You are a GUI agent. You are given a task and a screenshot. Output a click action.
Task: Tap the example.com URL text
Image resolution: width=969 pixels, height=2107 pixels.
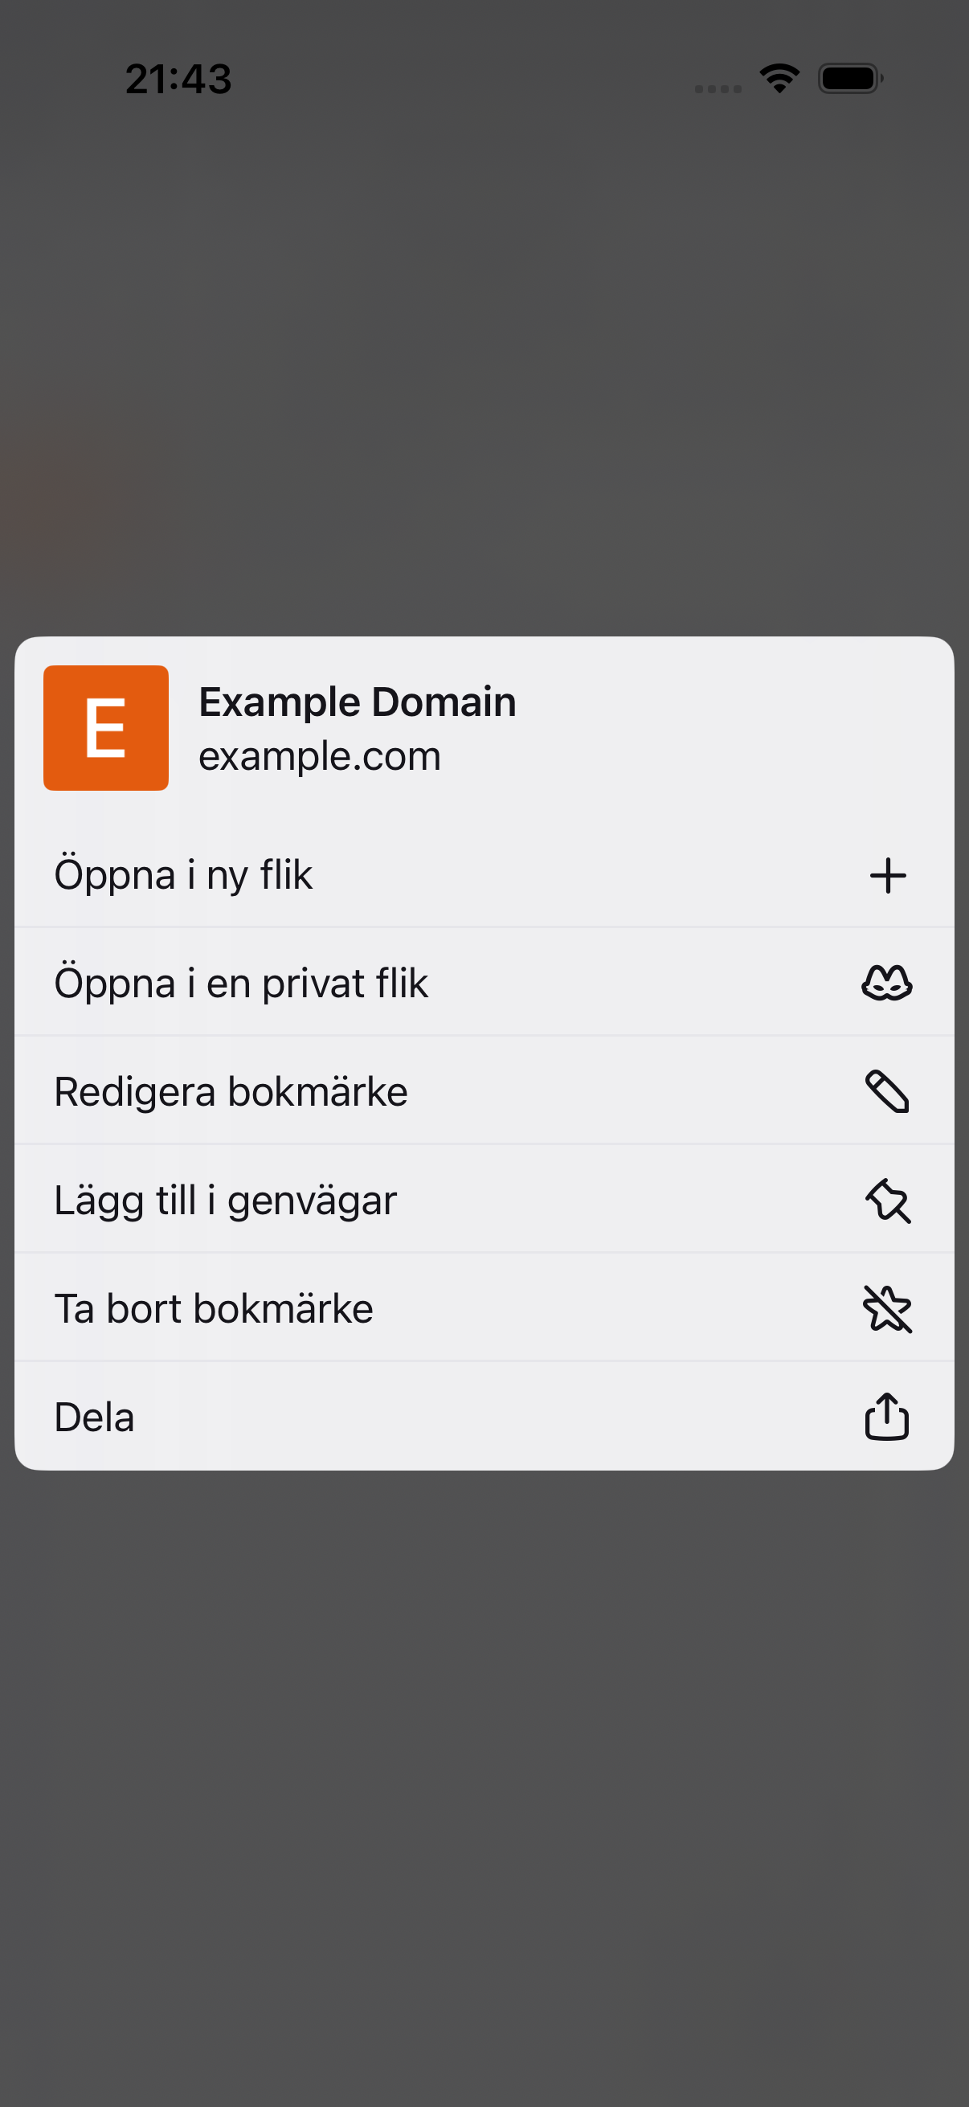point(320,755)
